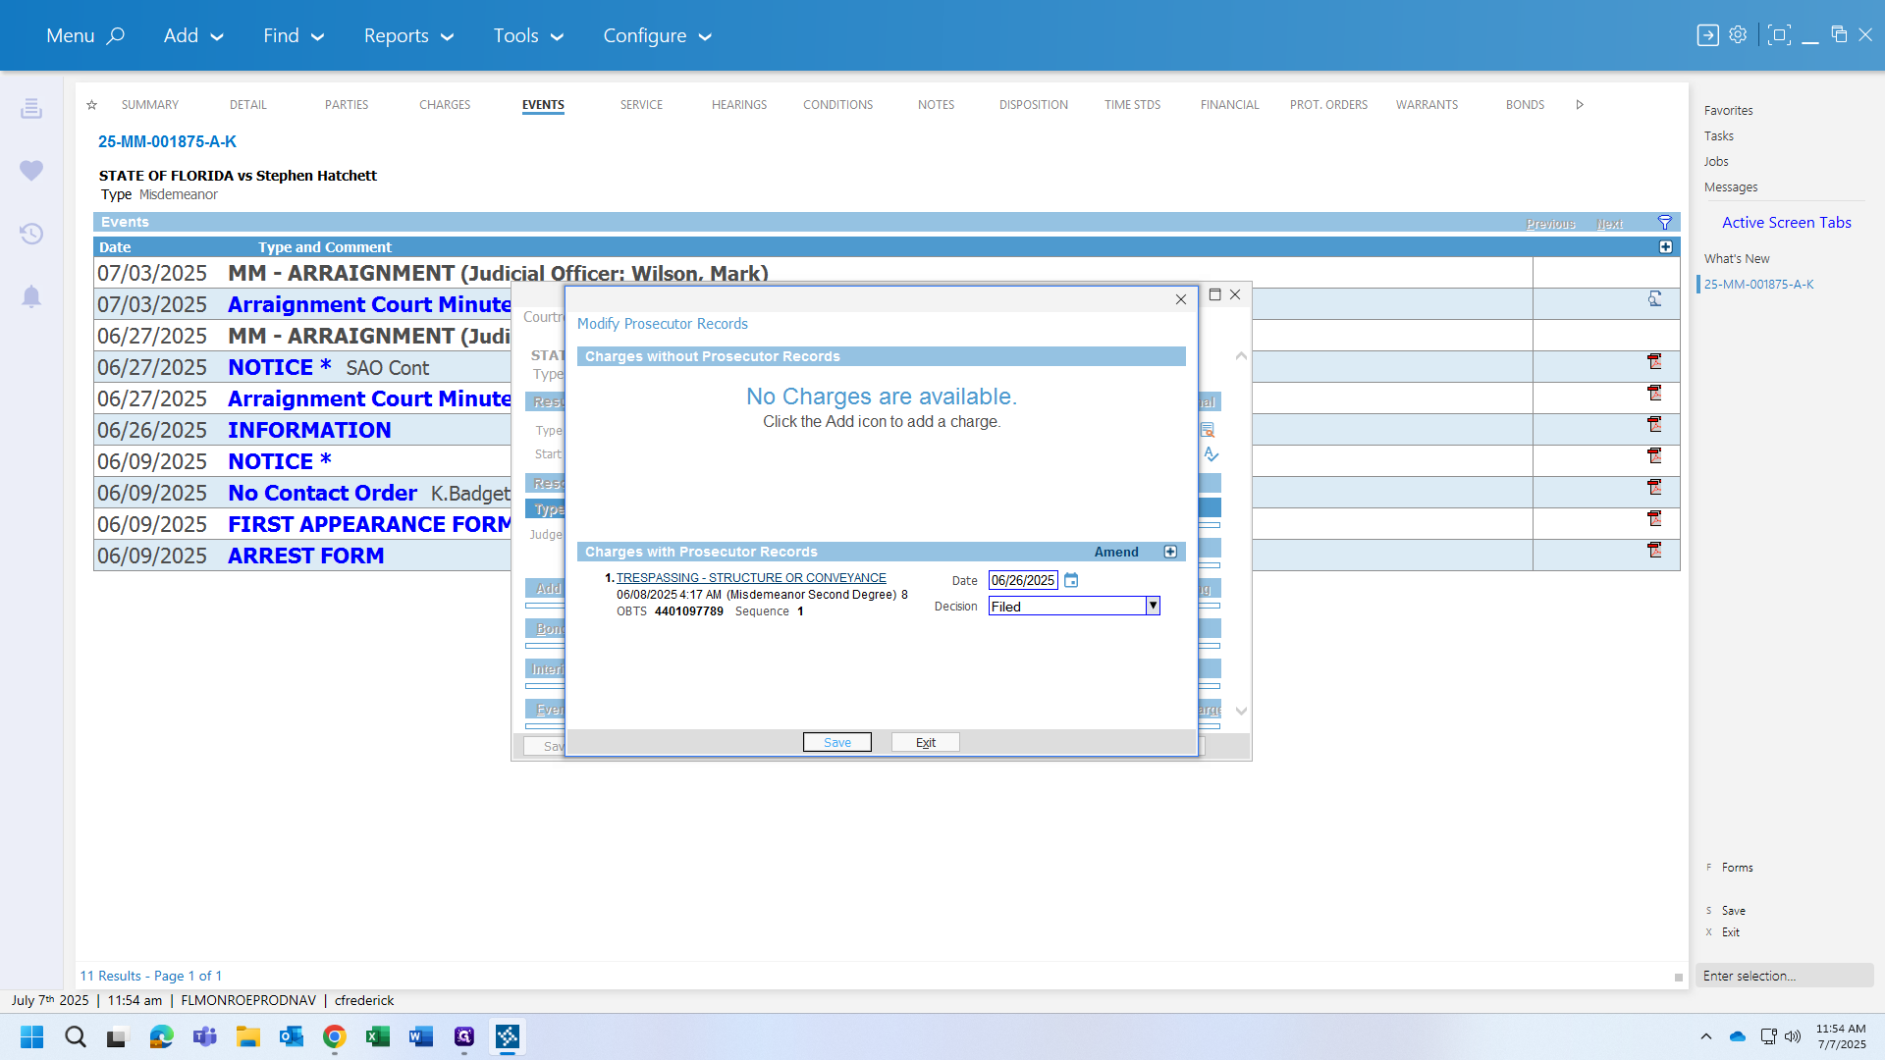This screenshot has width=1885, height=1060.
Task: Click the Active Screen Tabs heading
Action: 1786,223
